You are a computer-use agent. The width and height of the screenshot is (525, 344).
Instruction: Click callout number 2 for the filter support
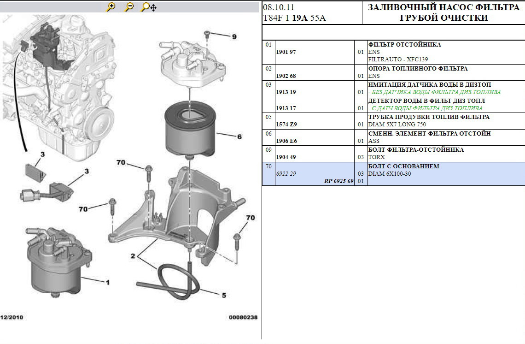tap(133, 255)
